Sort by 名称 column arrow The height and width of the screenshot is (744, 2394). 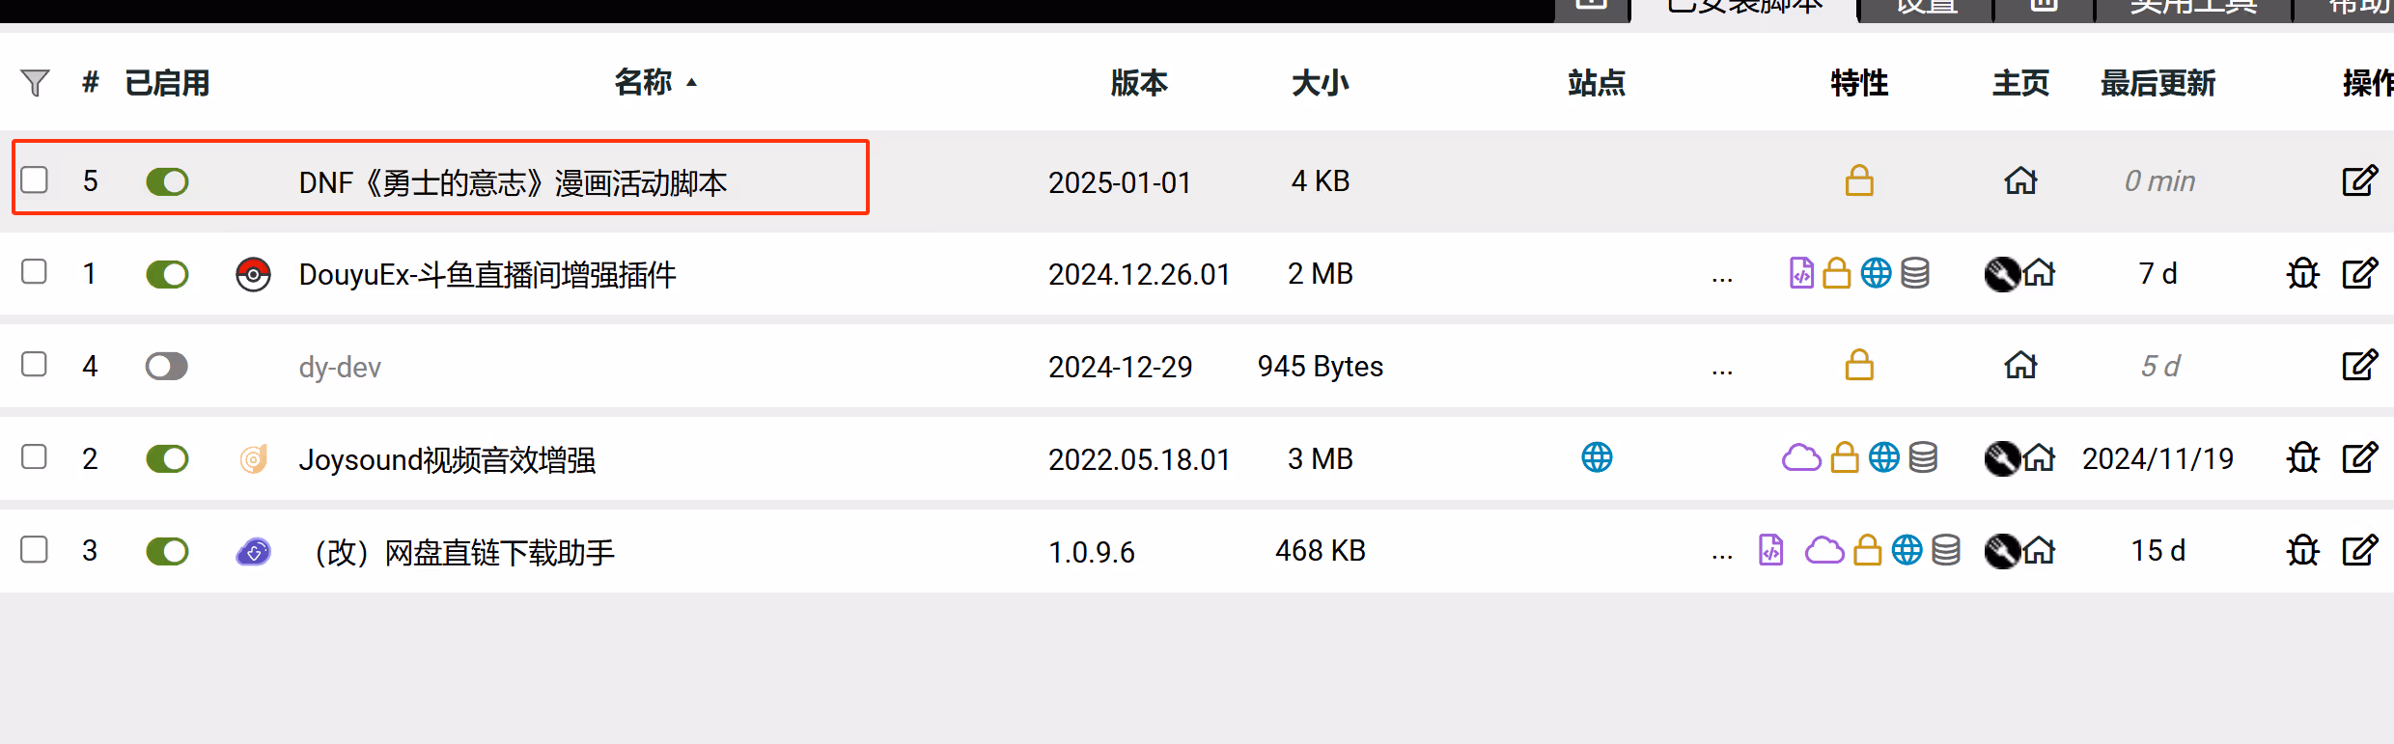[x=691, y=84]
